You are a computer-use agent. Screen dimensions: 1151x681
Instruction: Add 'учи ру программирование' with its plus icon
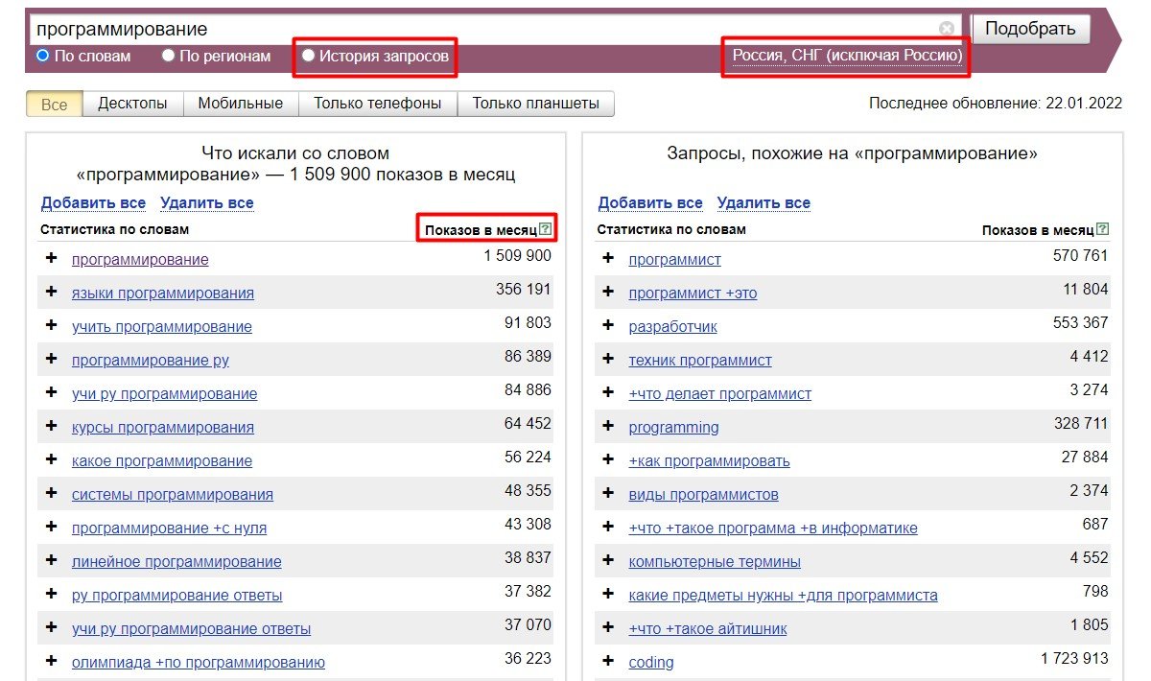pos(51,392)
